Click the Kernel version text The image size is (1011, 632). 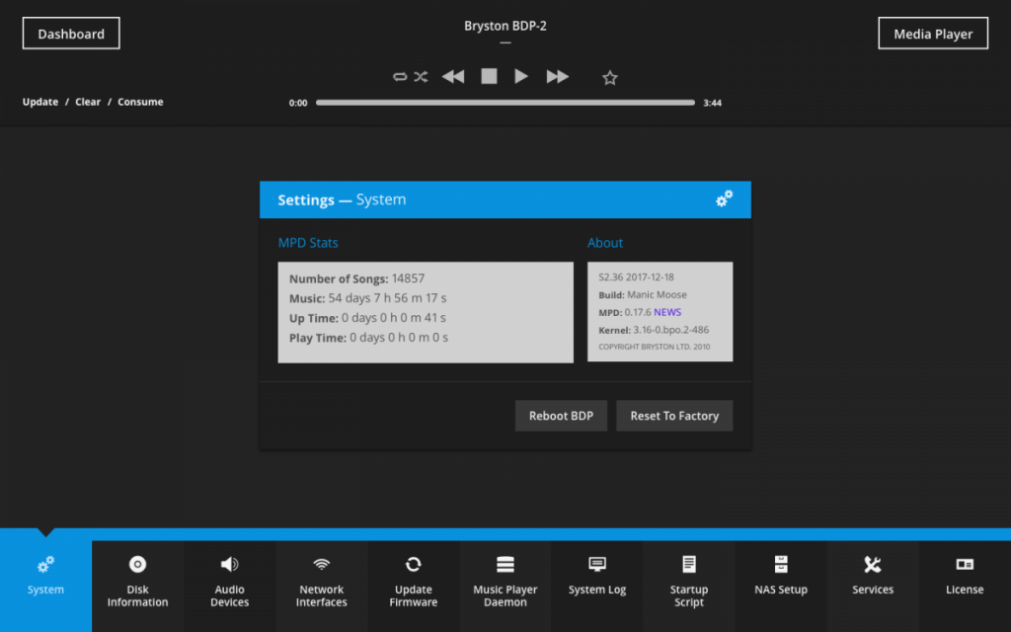[x=654, y=330]
